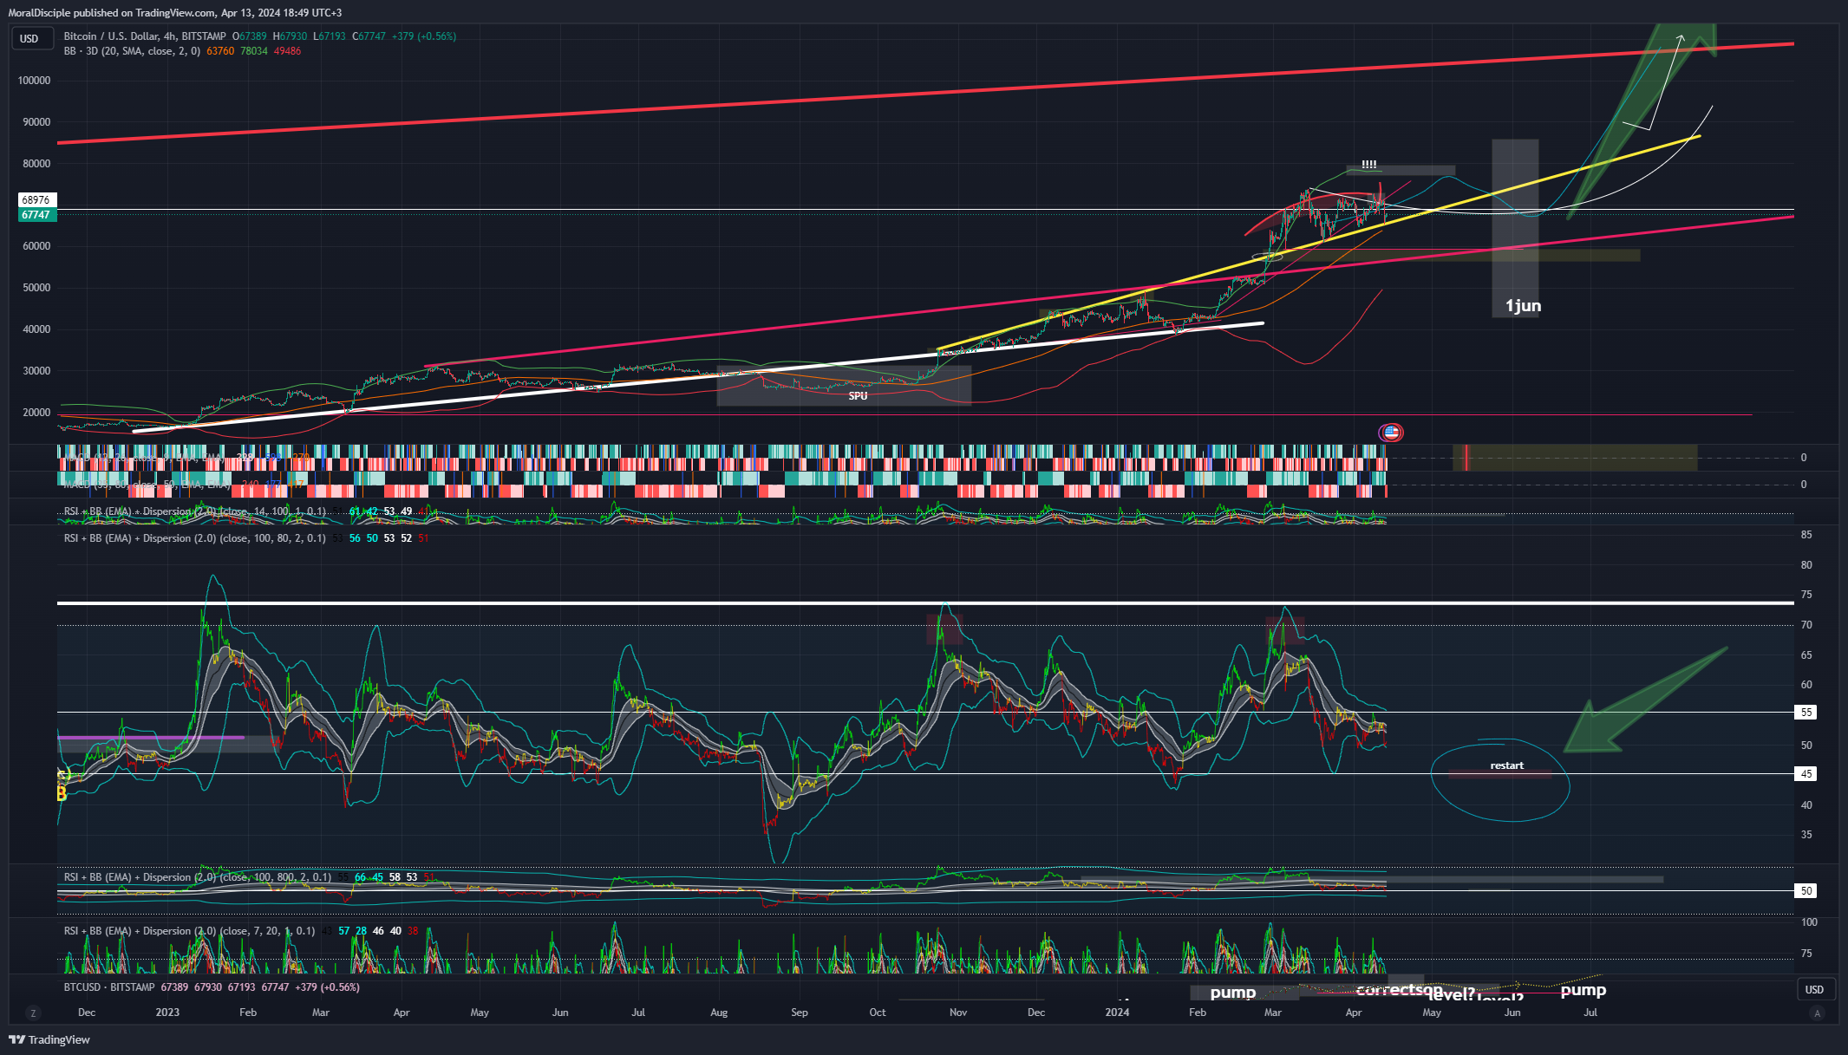Image resolution: width=1848 pixels, height=1055 pixels.
Task: Click the pump annotation above Jul
Action: tap(1584, 990)
